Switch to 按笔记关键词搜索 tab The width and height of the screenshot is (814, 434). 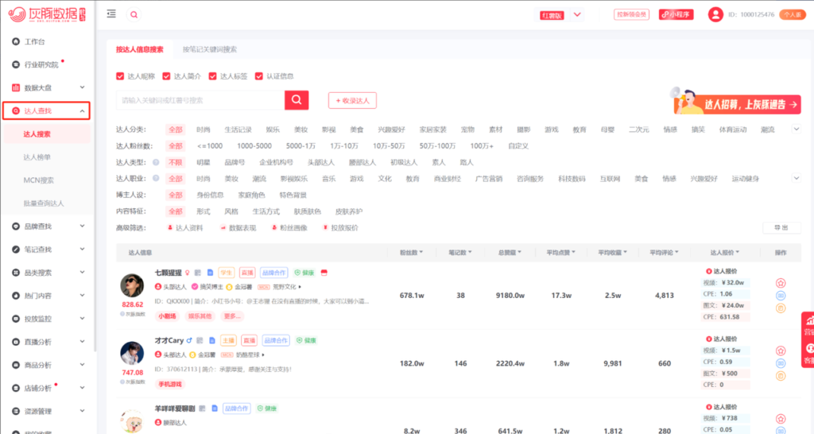209,49
